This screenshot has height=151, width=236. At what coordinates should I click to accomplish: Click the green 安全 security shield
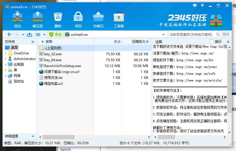pyautogui.click(x=55, y=34)
